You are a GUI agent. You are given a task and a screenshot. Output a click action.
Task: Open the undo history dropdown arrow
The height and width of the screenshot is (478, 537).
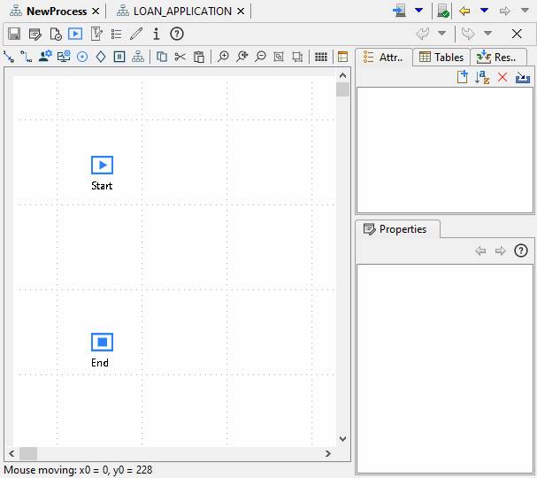442,34
